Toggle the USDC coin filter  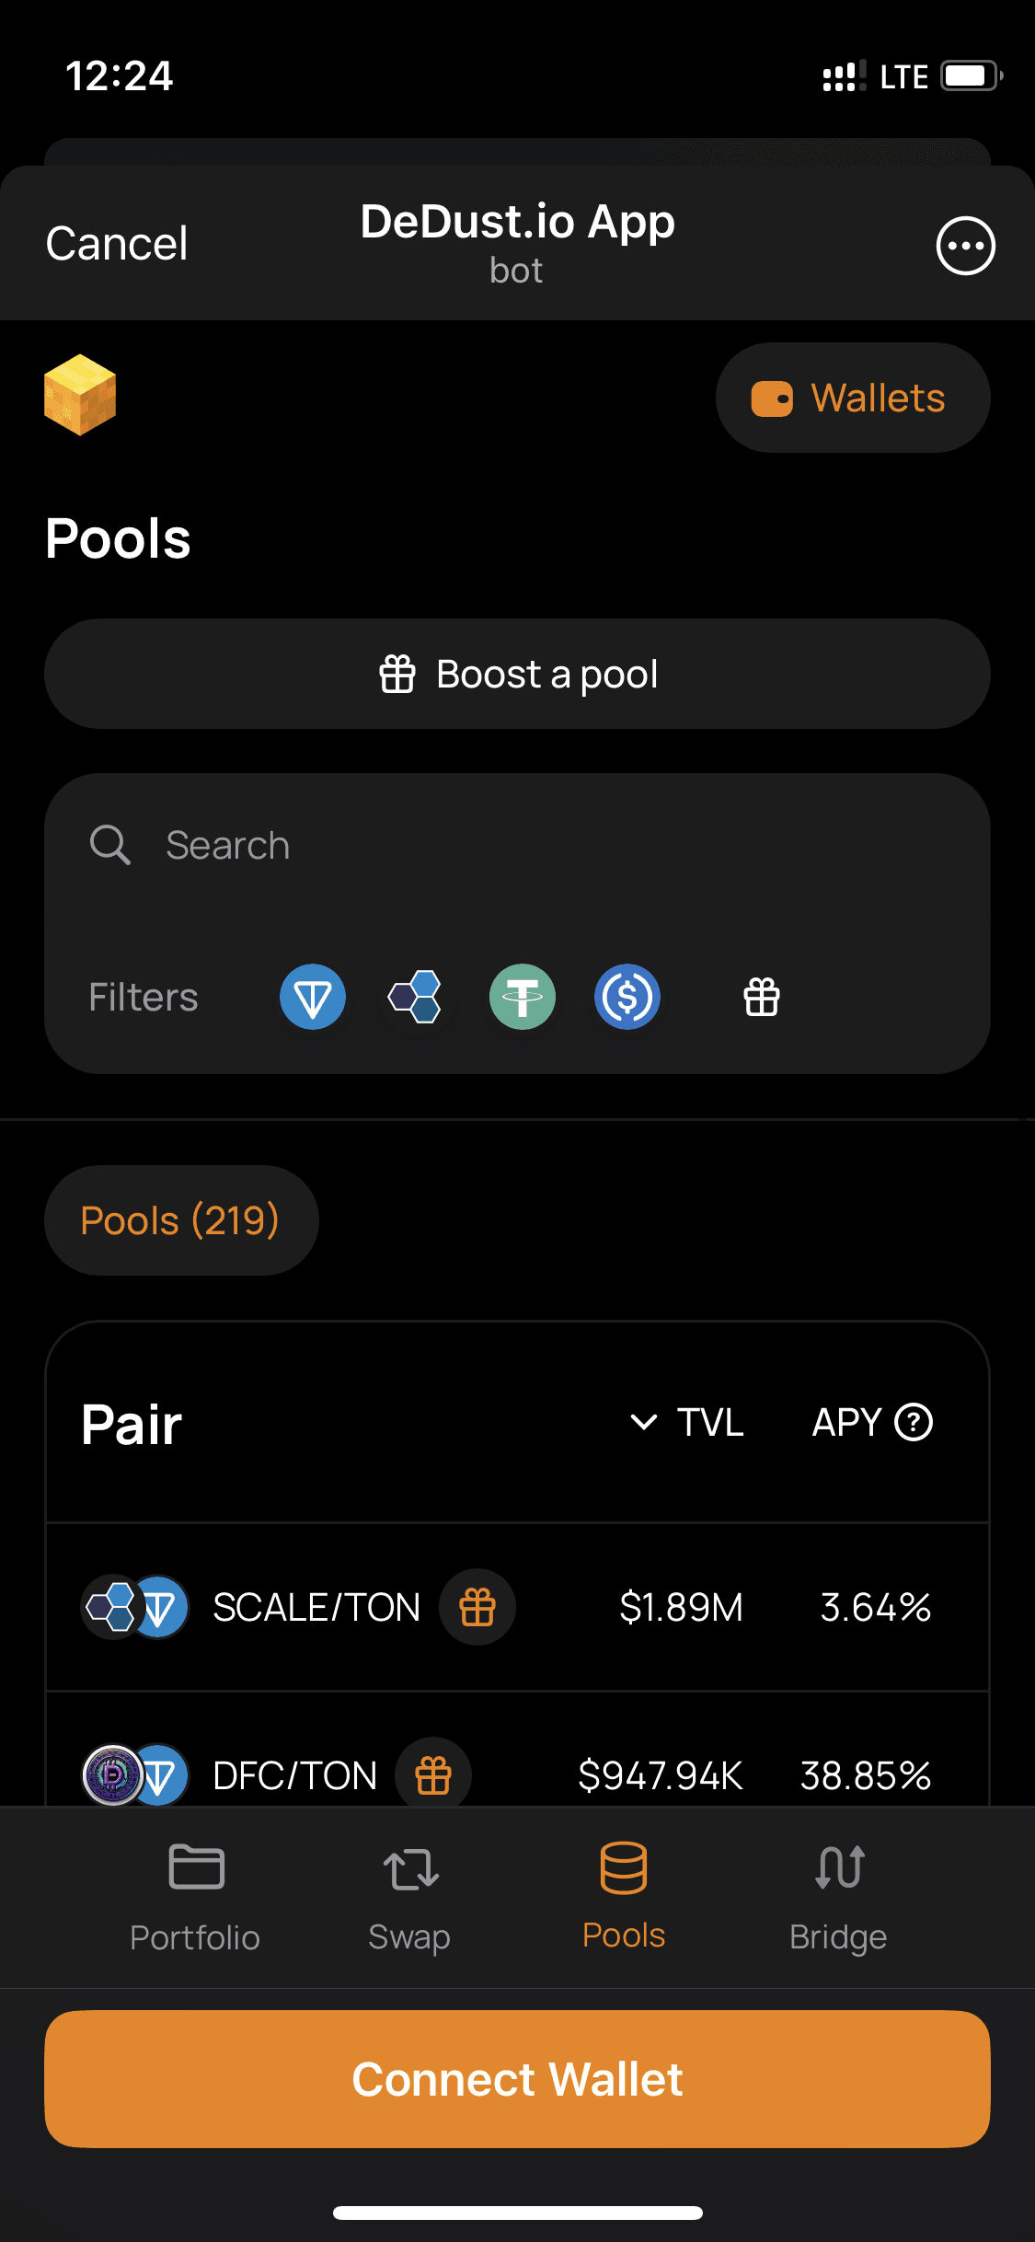click(627, 997)
